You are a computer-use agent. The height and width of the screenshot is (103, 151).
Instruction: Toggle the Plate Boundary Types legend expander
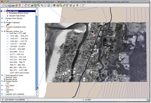[x=2, y=75]
